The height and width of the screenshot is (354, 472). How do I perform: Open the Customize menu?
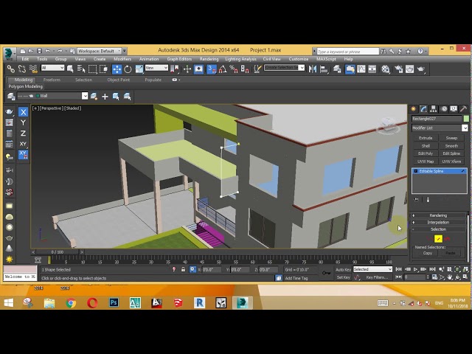[x=299, y=59]
